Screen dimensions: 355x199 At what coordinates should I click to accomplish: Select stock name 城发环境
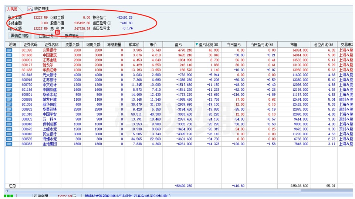tap(50, 99)
